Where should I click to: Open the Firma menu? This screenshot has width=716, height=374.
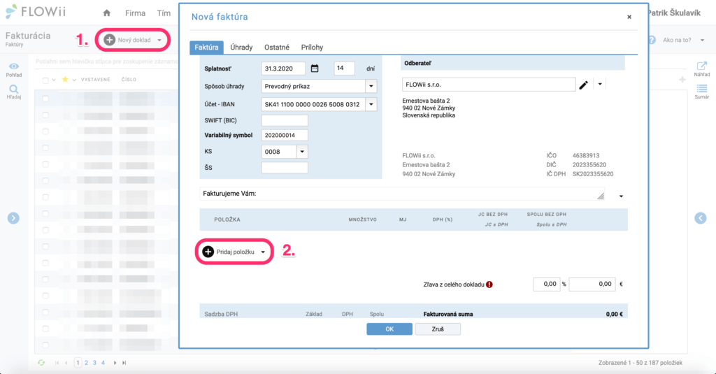135,13
